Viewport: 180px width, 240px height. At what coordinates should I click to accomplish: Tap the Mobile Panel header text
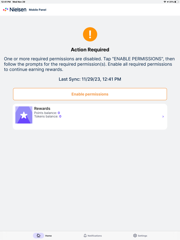coord(37,10)
